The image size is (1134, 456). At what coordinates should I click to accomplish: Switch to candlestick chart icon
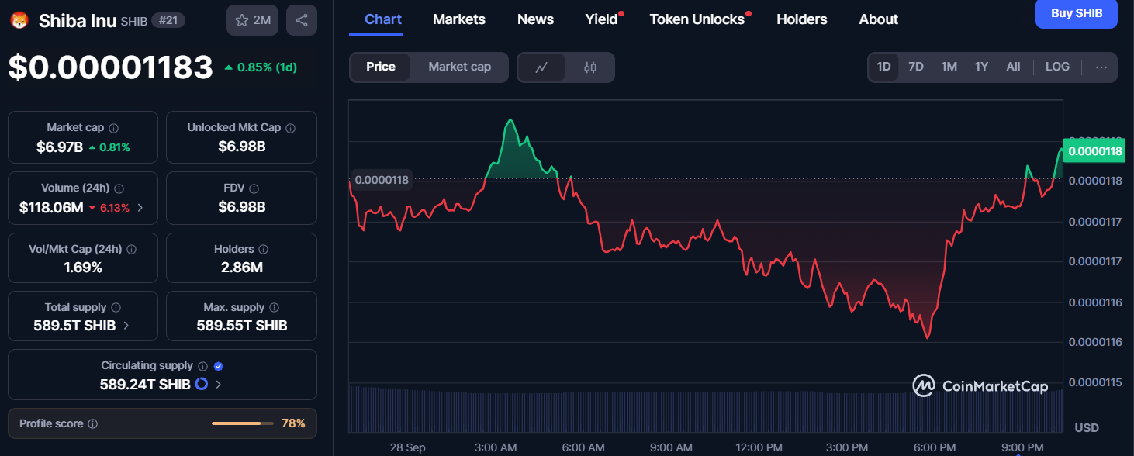589,67
